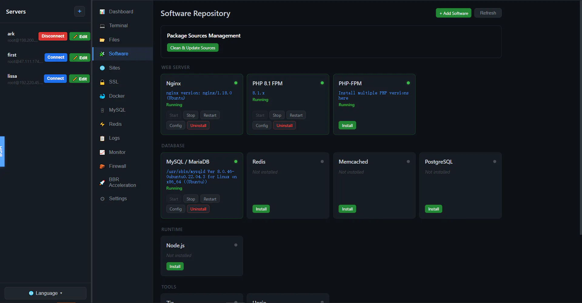Click Clean & Update Sources
The width and height of the screenshot is (582, 303).
point(192,48)
